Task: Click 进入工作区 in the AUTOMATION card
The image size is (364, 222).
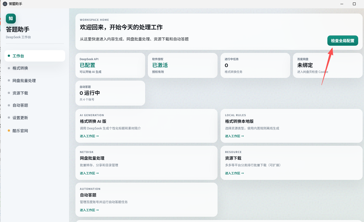Action: [89, 210]
